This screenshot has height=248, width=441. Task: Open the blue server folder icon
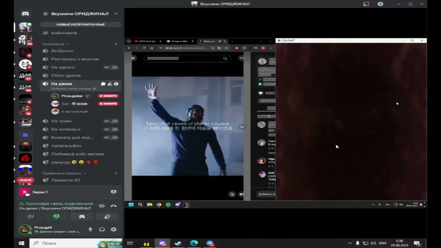(25, 135)
